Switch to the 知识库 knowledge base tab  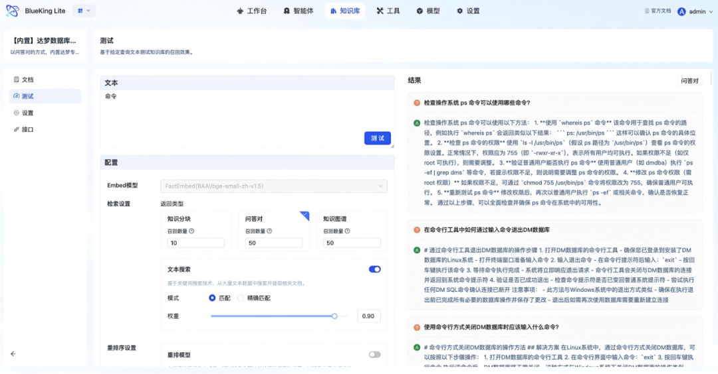coord(345,11)
